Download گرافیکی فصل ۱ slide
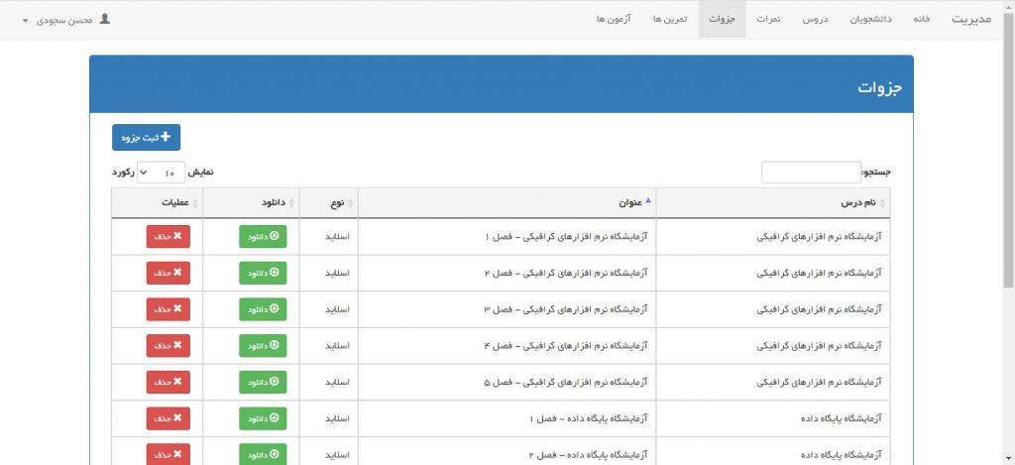 [263, 236]
